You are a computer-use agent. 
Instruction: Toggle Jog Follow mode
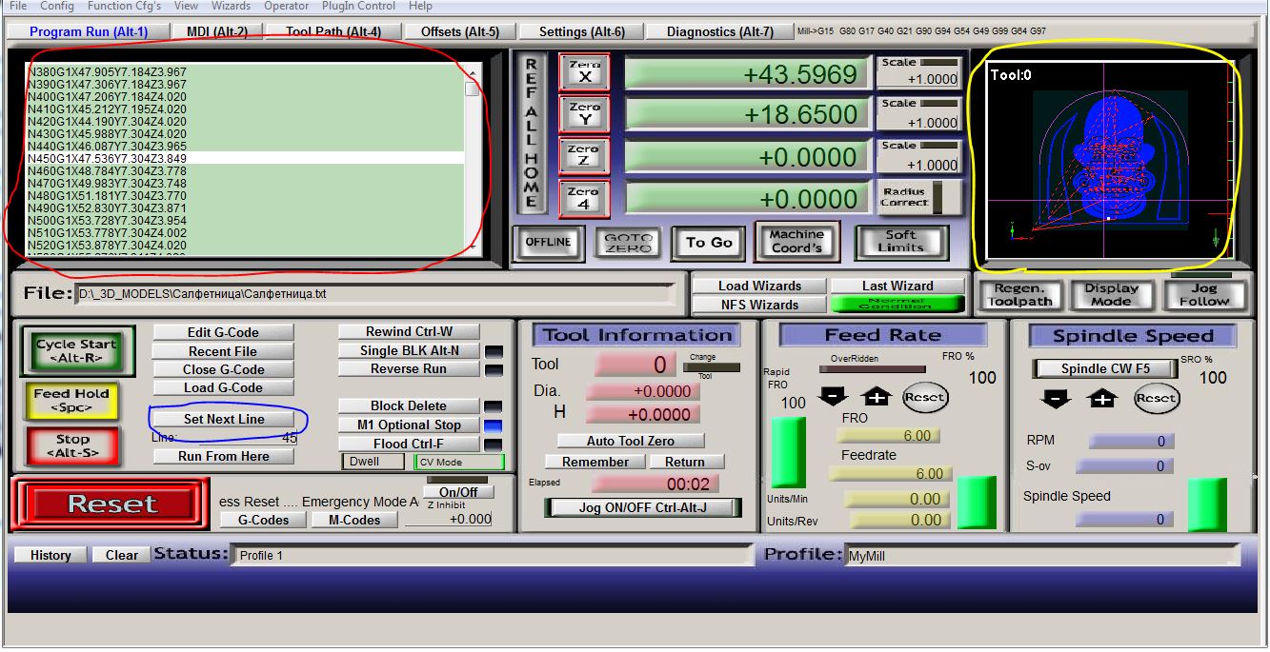1203,294
